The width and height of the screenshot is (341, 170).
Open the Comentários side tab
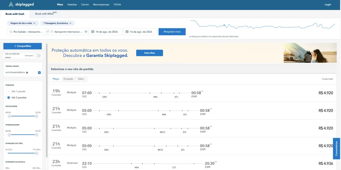[x=337, y=148]
